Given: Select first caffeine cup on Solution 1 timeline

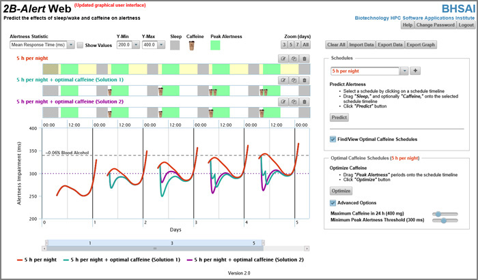Looking at the screenshot, I should 110,91.
